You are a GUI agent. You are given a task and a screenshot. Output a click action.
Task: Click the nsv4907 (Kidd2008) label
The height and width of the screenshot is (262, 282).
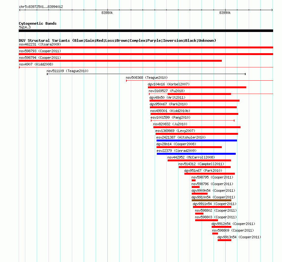coord(36,64)
